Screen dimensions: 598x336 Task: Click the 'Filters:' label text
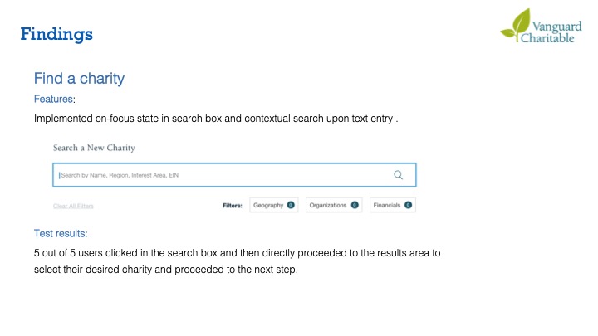(x=232, y=205)
